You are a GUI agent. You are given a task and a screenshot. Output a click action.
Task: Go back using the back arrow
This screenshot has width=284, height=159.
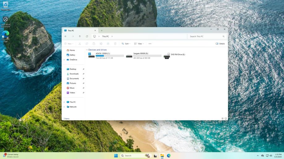66,36
